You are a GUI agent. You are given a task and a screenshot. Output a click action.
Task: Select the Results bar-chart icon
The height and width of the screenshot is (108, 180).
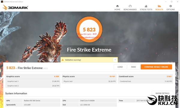coord(159,6)
